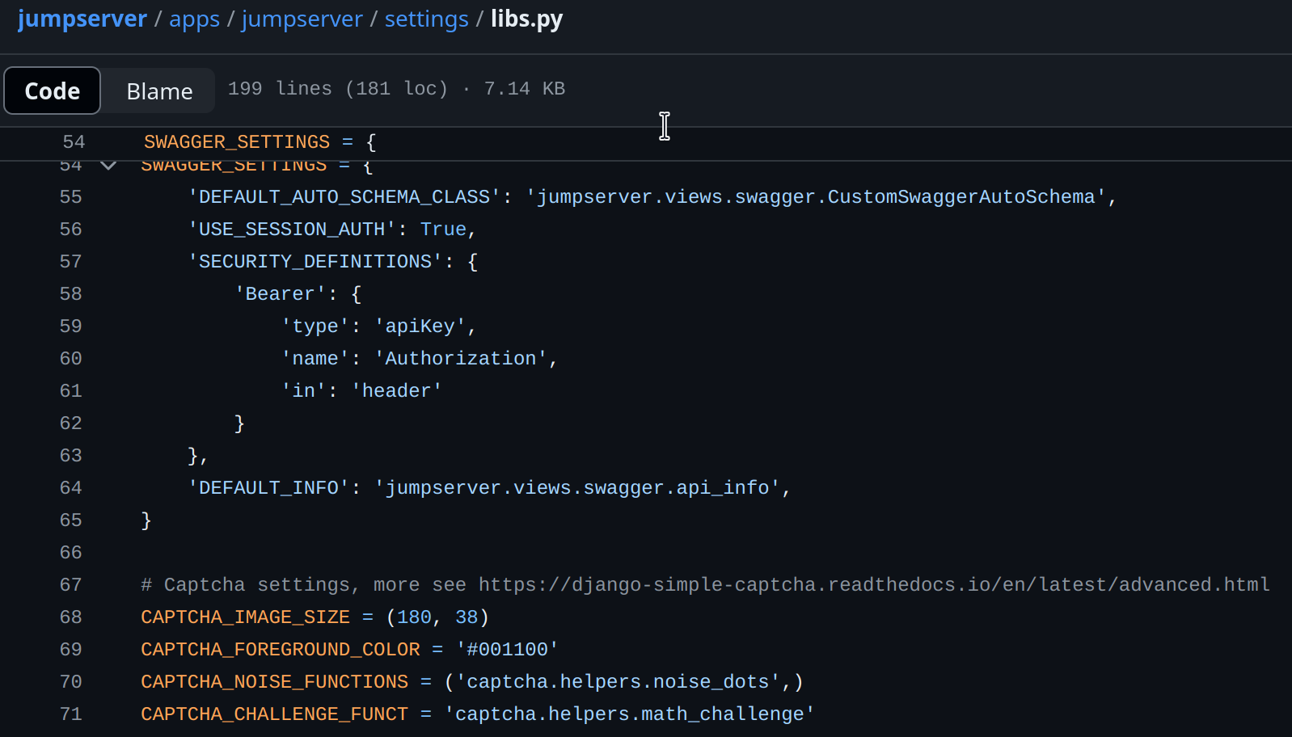The height and width of the screenshot is (737, 1292).
Task: Select line number 67
Action: click(x=71, y=585)
